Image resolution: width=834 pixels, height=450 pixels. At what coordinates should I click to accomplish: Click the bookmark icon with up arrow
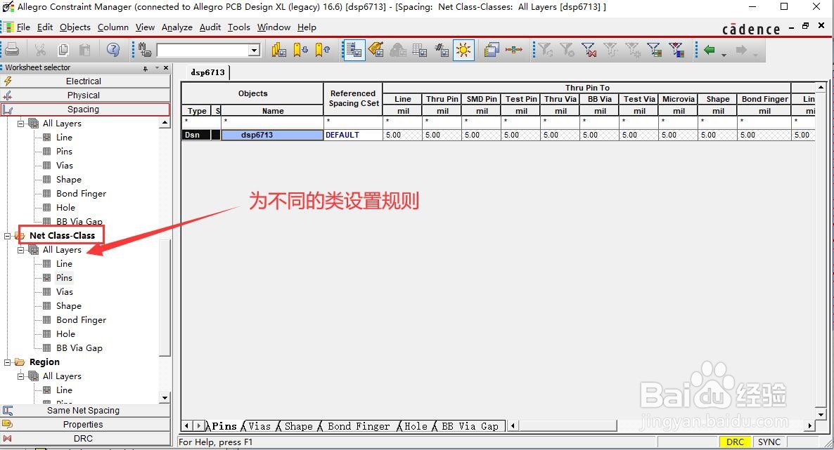pyautogui.click(x=322, y=50)
